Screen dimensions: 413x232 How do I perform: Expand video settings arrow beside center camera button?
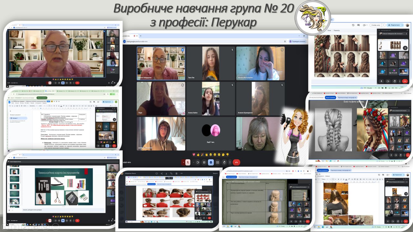[x=193, y=162]
